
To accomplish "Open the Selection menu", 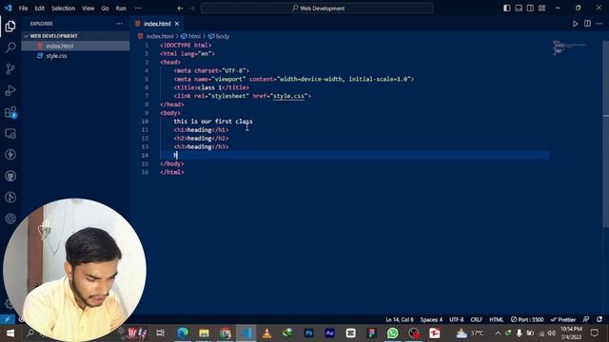I will pos(64,9).
